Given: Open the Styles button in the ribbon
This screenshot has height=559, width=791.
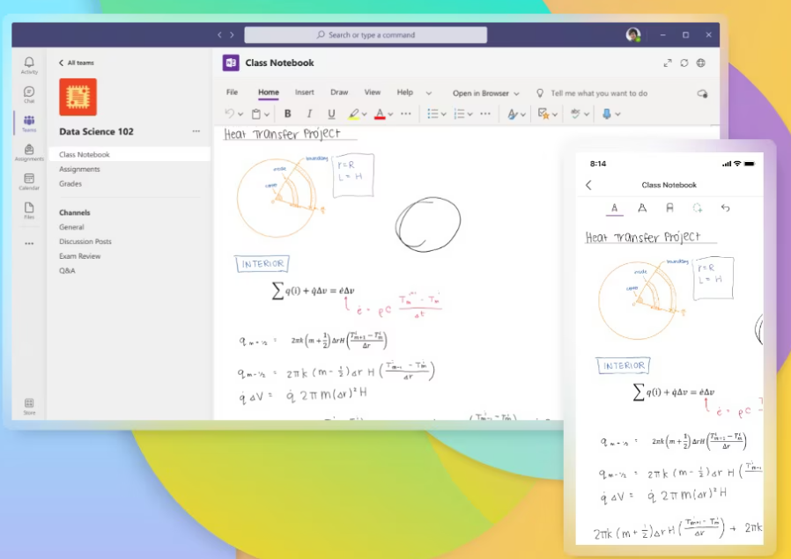Looking at the screenshot, I should click(513, 114).
